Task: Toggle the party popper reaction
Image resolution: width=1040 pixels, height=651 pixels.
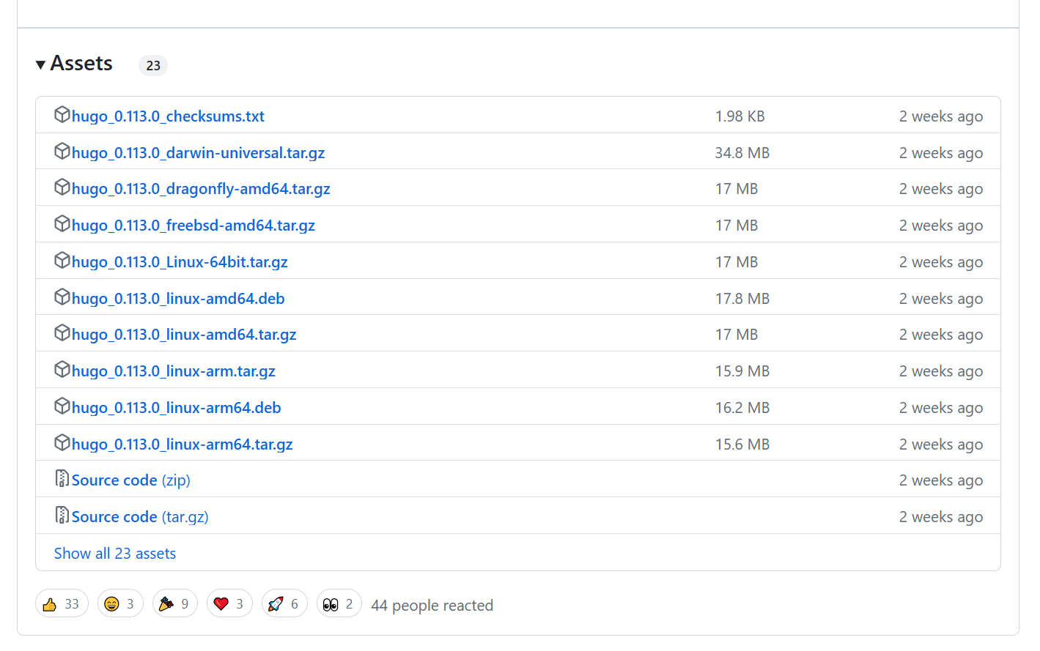Action: tap(175, 604)
